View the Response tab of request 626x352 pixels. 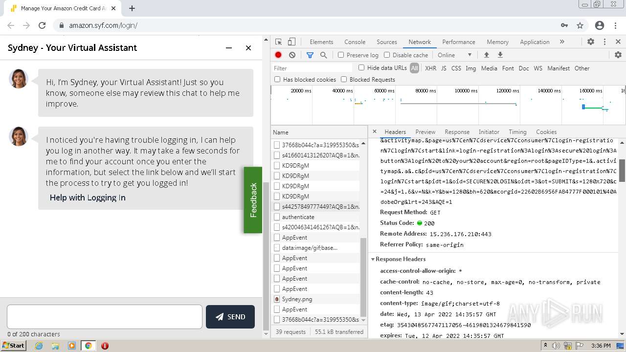(457, 132)
